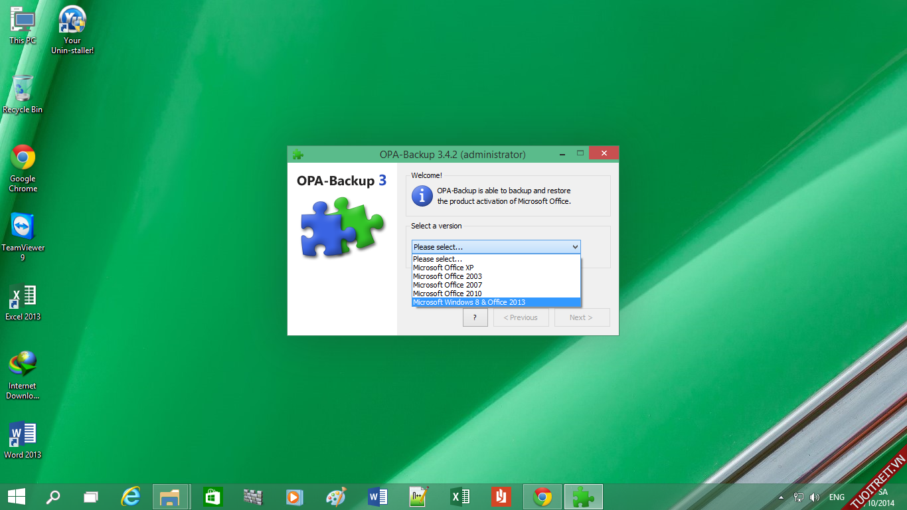This screenshot has width=907, height=510.
Task: Click the OPA-Backup puzzle title bar icon
Action: click(298, 155)
